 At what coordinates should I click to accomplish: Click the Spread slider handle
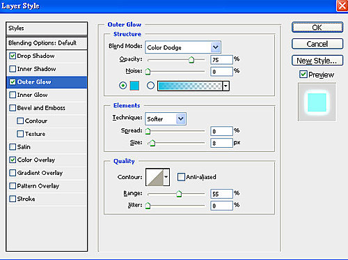[148, 131]
